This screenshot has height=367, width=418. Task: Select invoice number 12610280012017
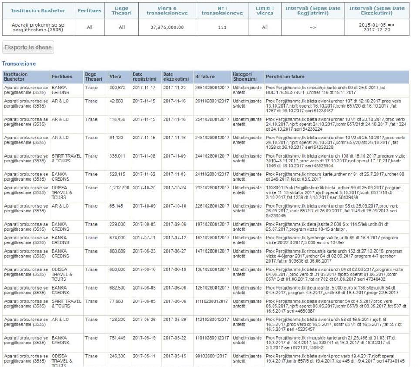tap(212, 288)
